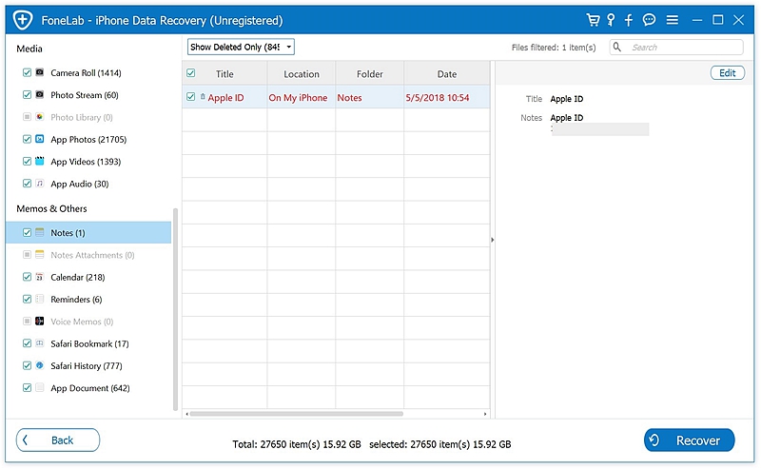Select App Document (642) category
Viewport: 761px width, 469px height.
click(90, 388)
